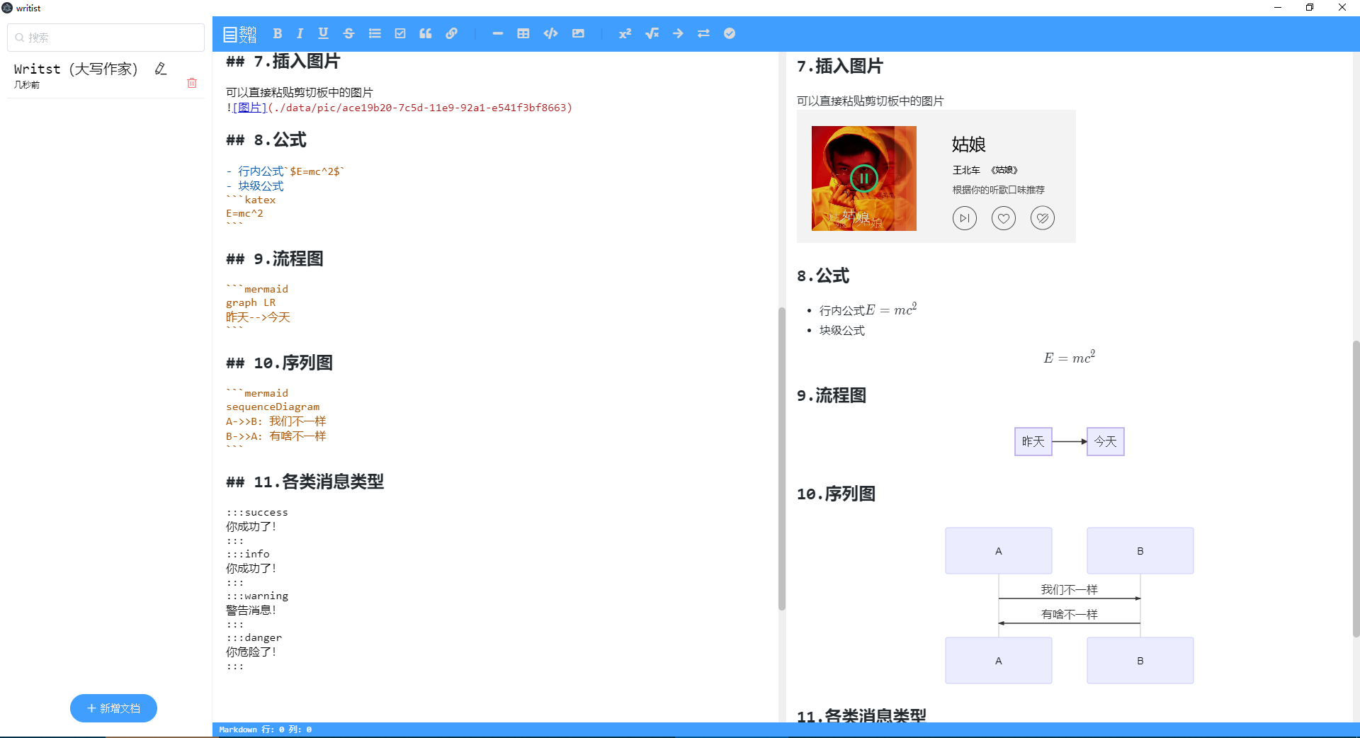Click the '7.插入图片' preview heading
The width and height of the screenshot is (1360, 738).
[x=839, y=66]
